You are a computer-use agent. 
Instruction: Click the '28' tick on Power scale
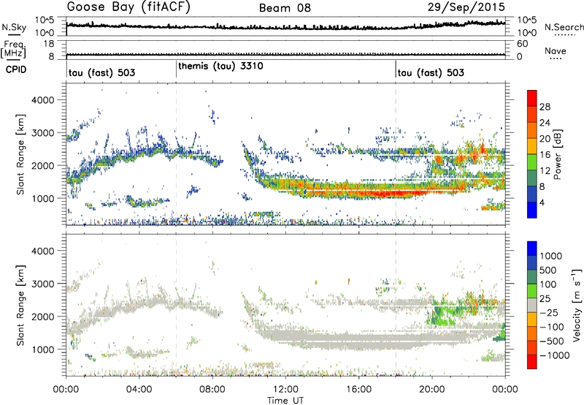pyautogui.click(x=545, y=107)
